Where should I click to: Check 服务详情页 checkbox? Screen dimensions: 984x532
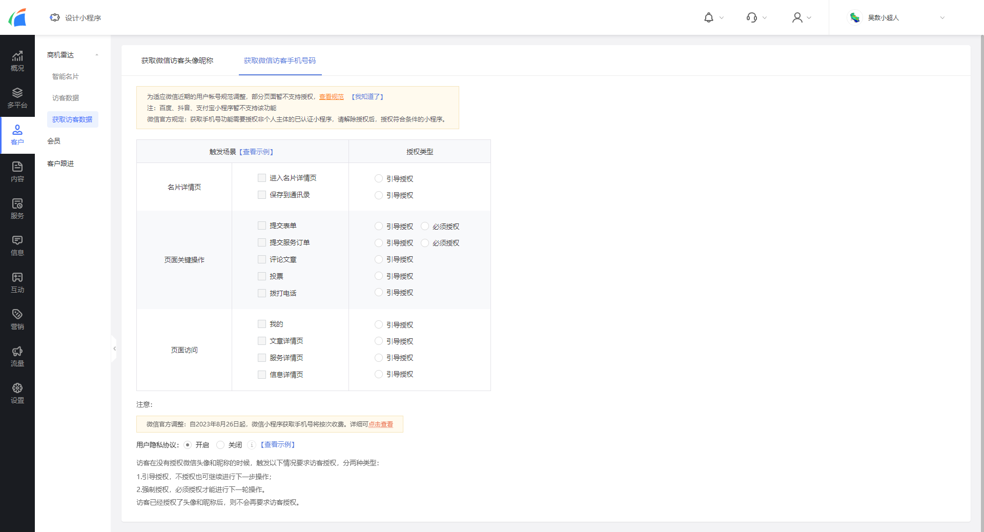click(262, 358)
